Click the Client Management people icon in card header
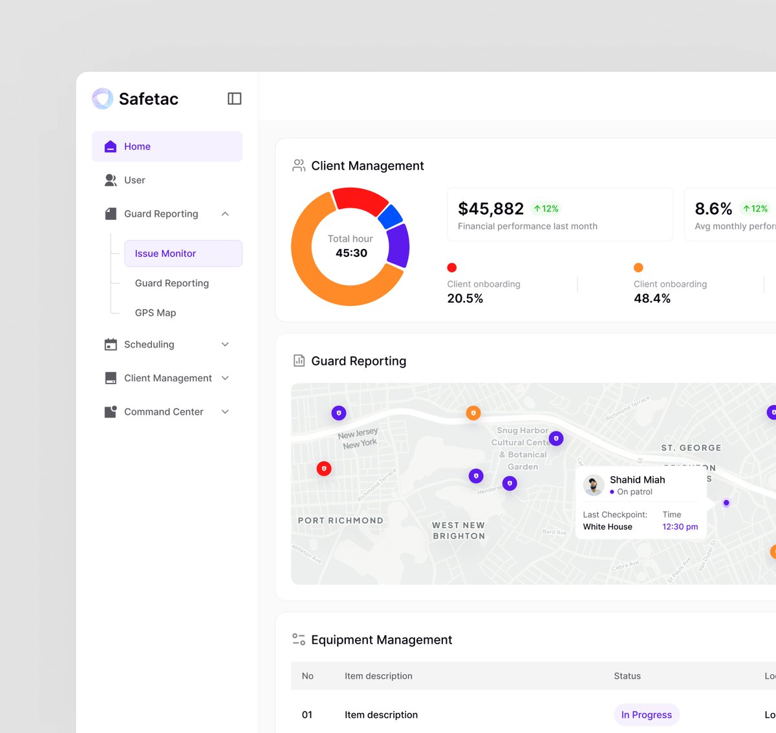776x733 pixels. (x=299, y=166)
